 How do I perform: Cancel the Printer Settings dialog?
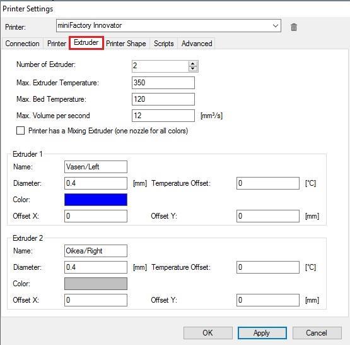(x=317, y=333)
